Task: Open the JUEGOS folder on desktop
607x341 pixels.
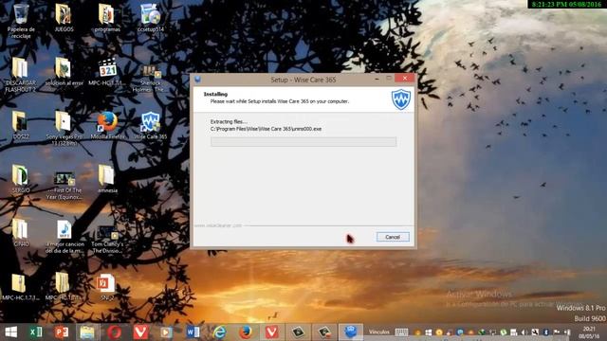Action: [64, 17]
